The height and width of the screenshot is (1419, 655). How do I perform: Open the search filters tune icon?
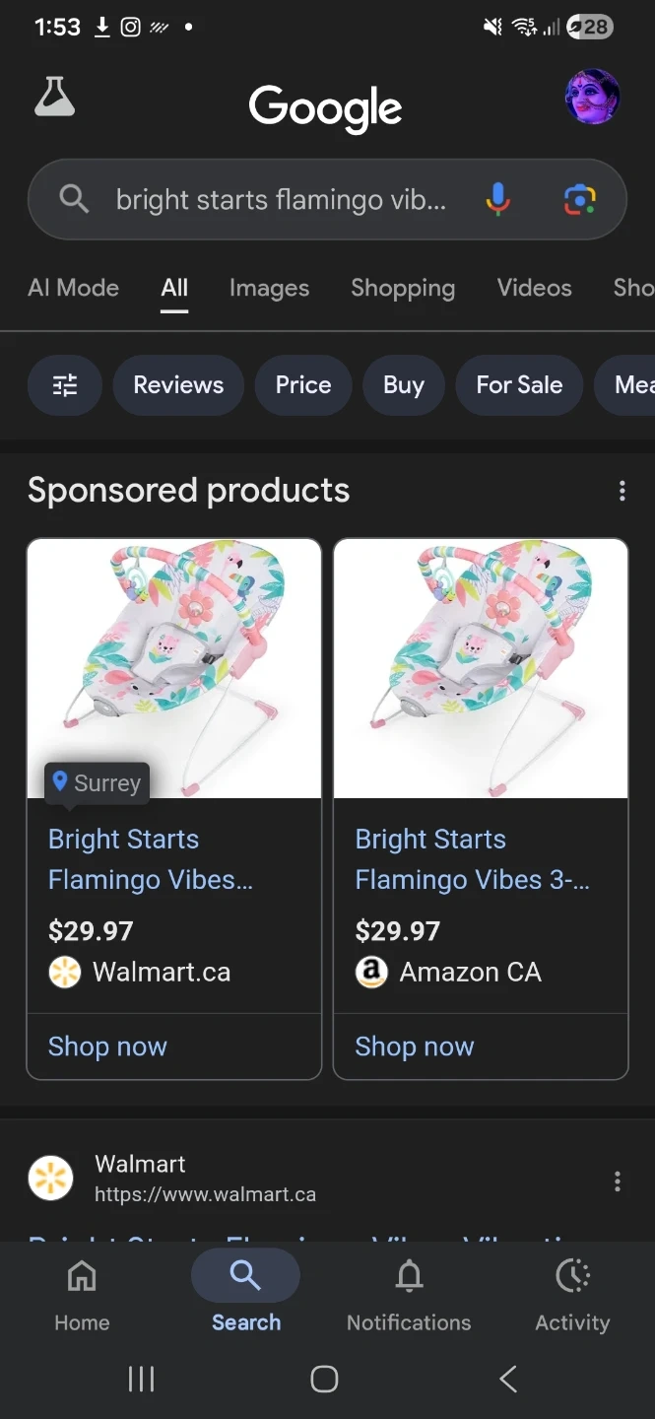click(x=65, y=385)
